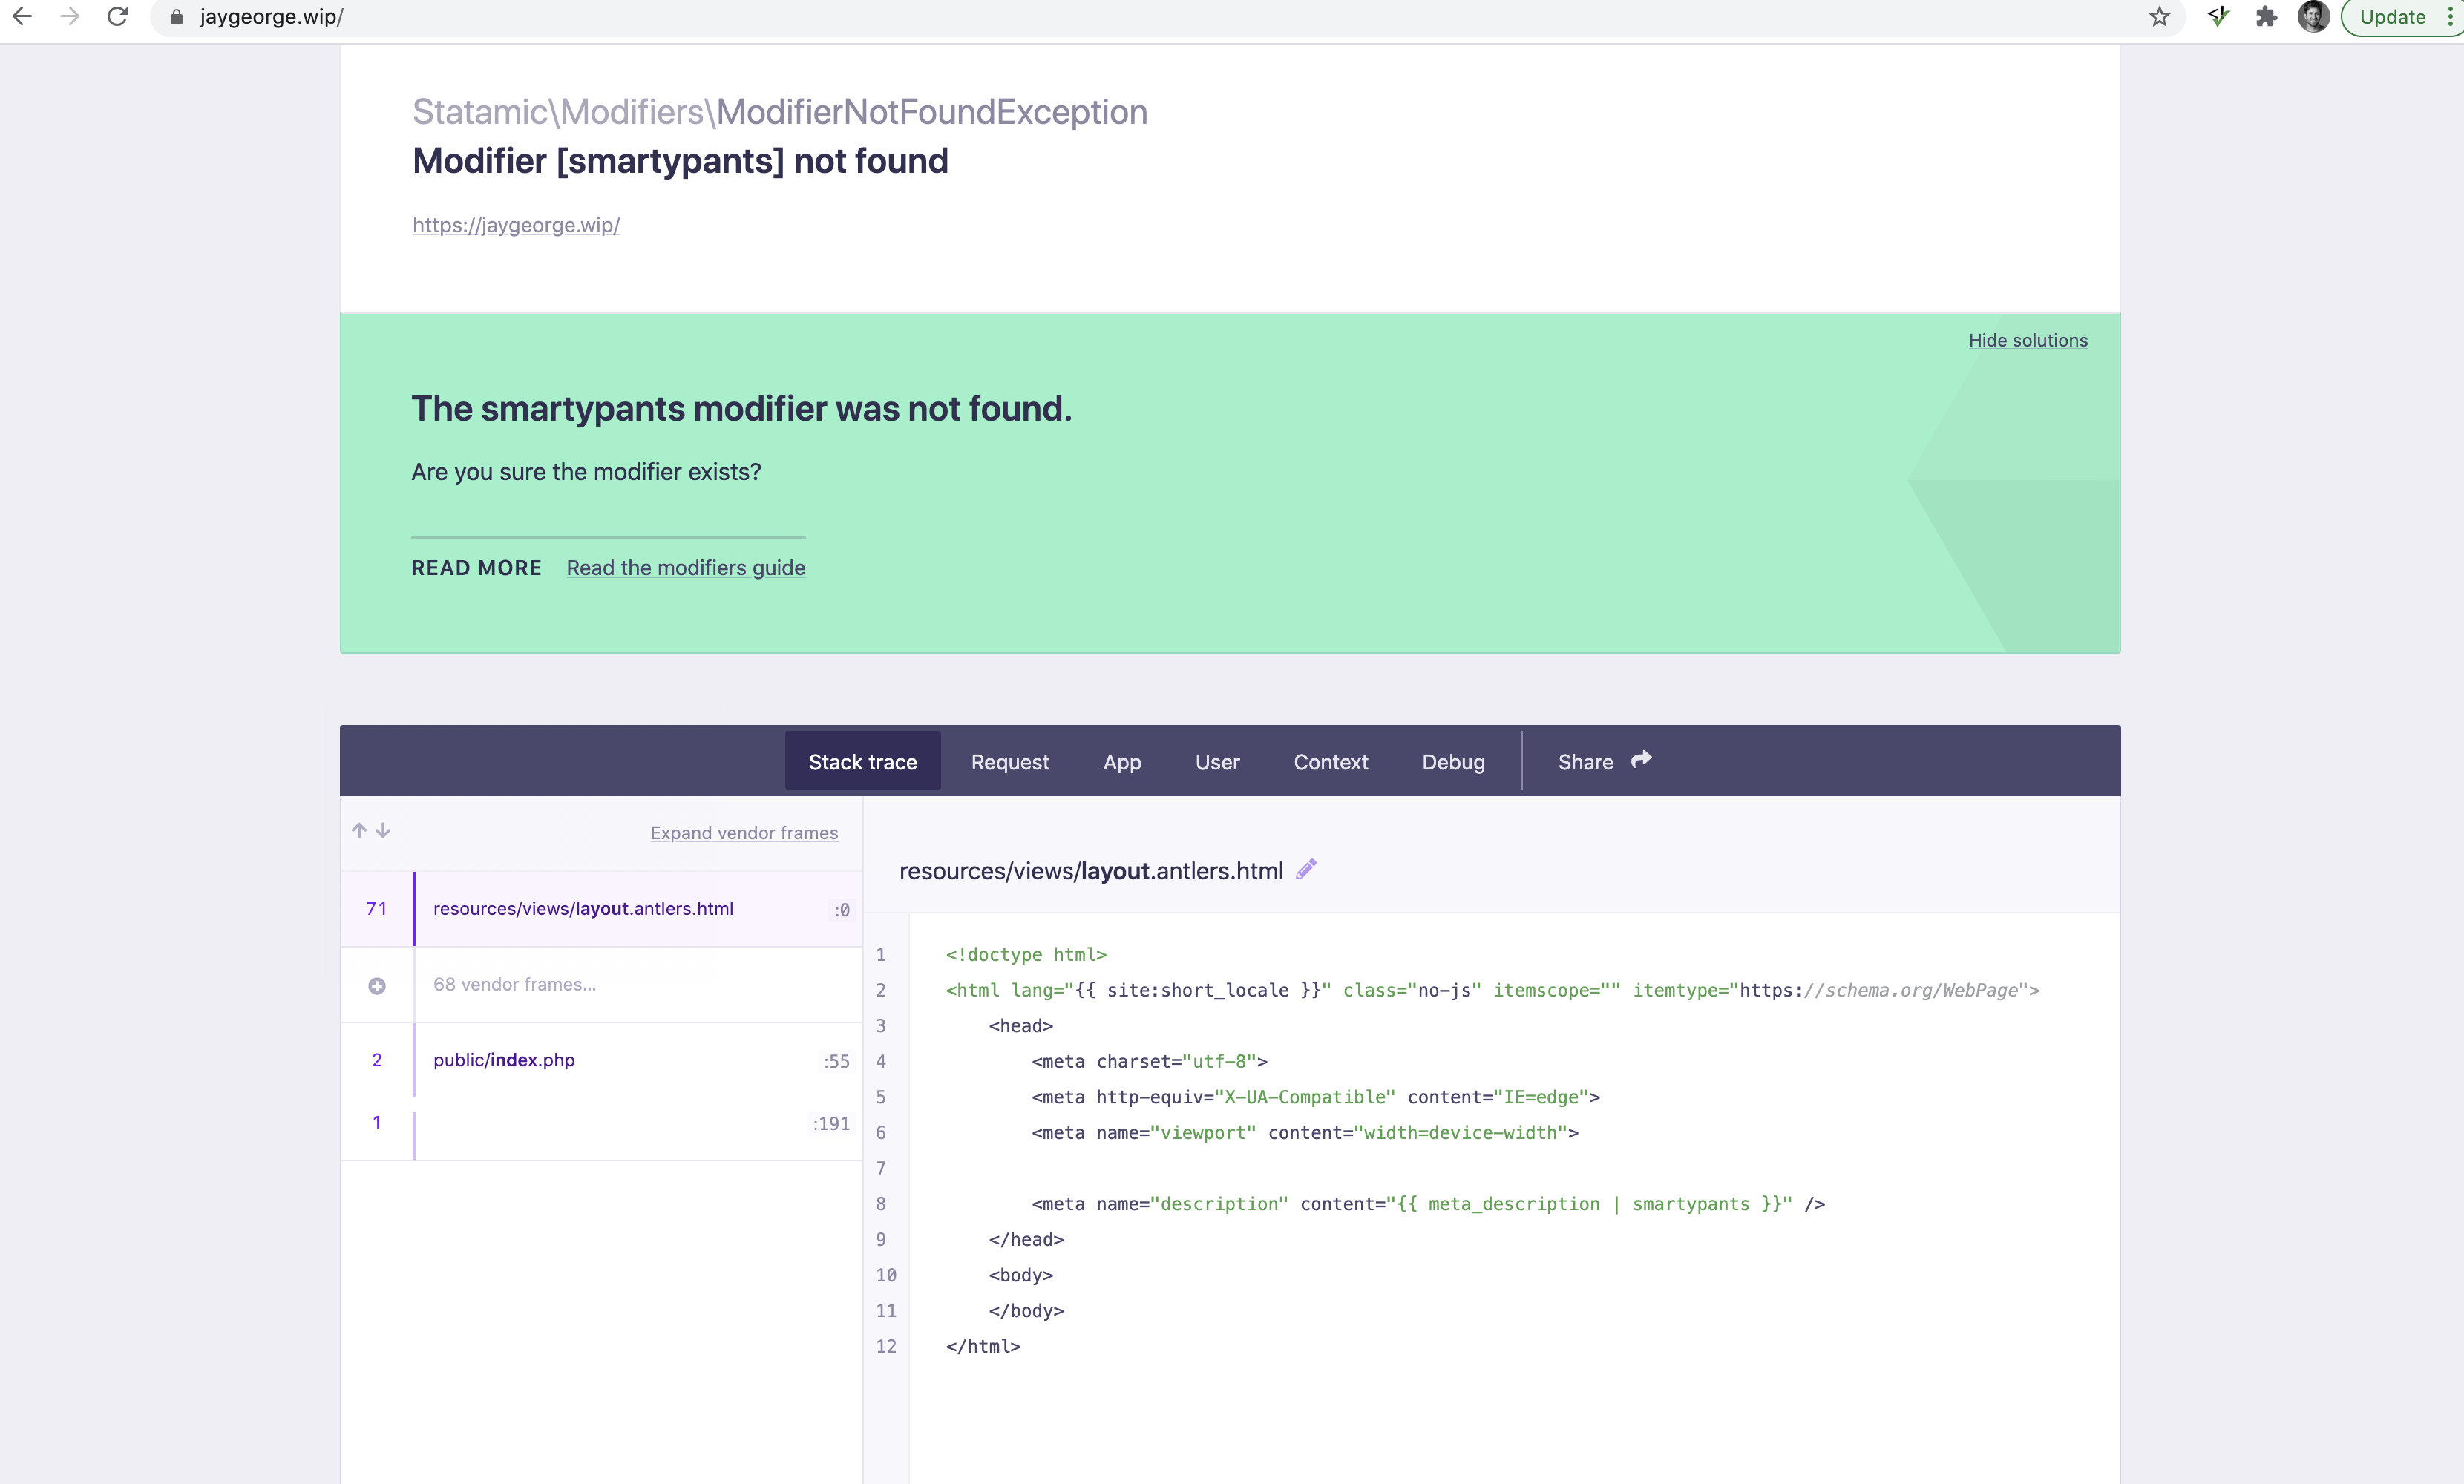Click the profile avatar in the toolbar
This screenshot has width=2464, height=1484.
[2314, 17]
